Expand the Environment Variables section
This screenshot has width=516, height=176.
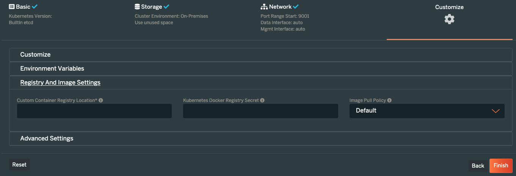[260, 69]
